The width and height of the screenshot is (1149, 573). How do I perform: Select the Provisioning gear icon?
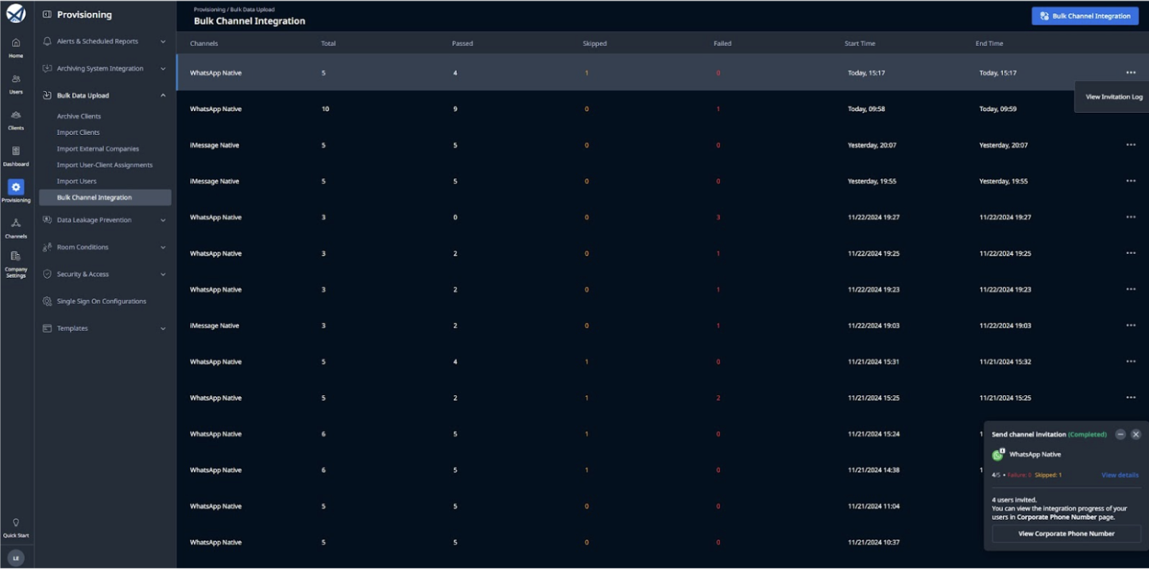[x=16, y=187]
